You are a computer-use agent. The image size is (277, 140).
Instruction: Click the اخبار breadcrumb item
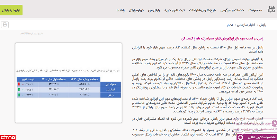pos(230,25)
